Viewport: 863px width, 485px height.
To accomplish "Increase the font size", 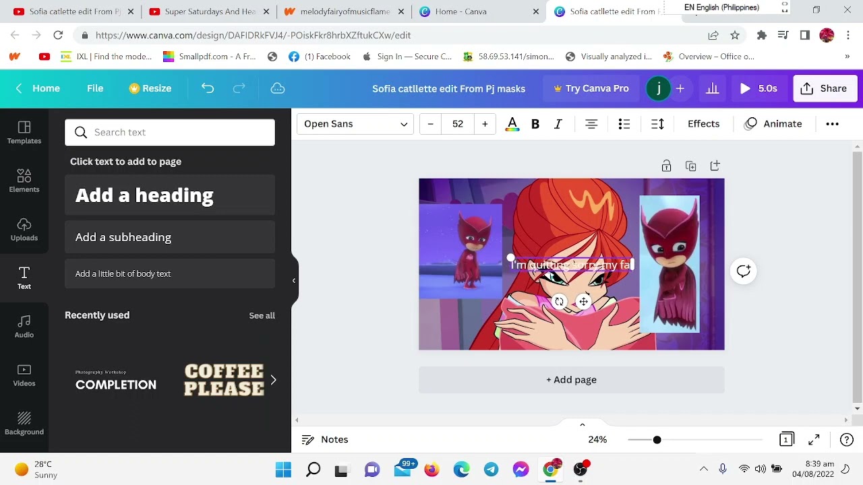I will pos(485,124).
